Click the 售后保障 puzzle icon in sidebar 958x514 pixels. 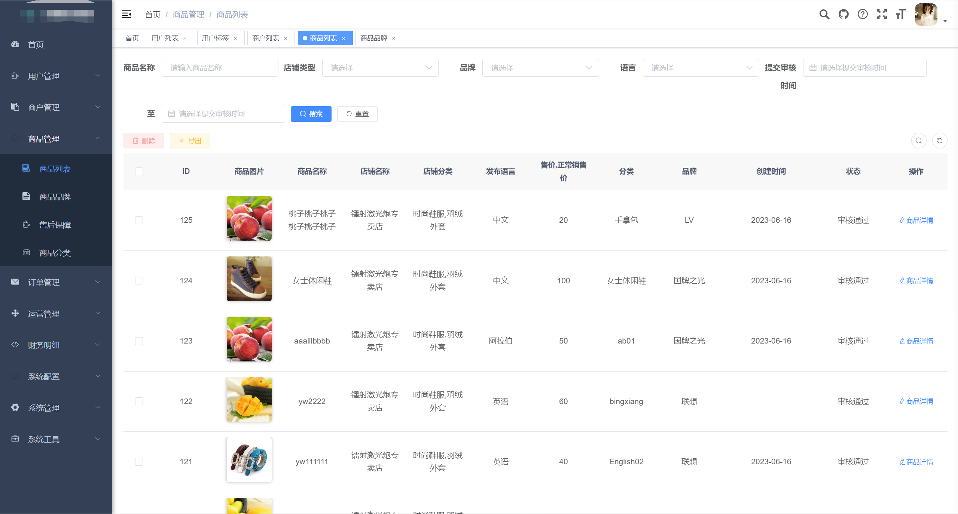coord(26,225)
